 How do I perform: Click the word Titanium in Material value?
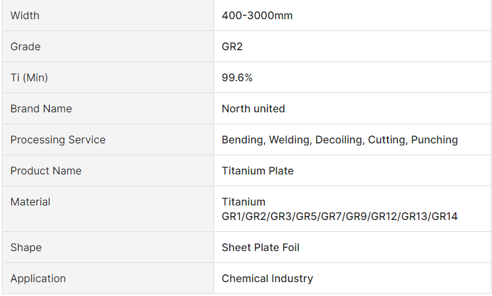tap(244, 202)
